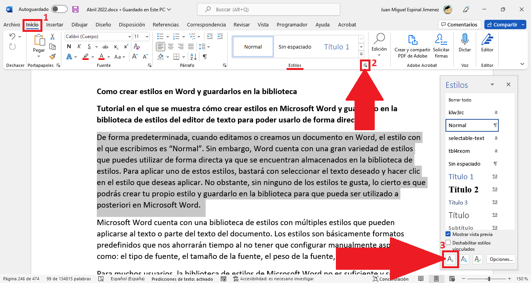Open the Style Inspector icon in Estilos pane

[464, 259]
